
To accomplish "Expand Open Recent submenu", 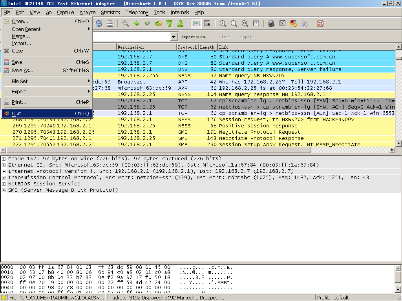I will click(47, 29).
